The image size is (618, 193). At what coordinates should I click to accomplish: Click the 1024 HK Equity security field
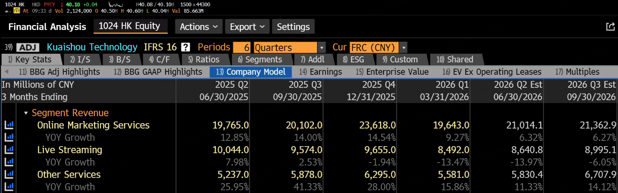point(131,26)
